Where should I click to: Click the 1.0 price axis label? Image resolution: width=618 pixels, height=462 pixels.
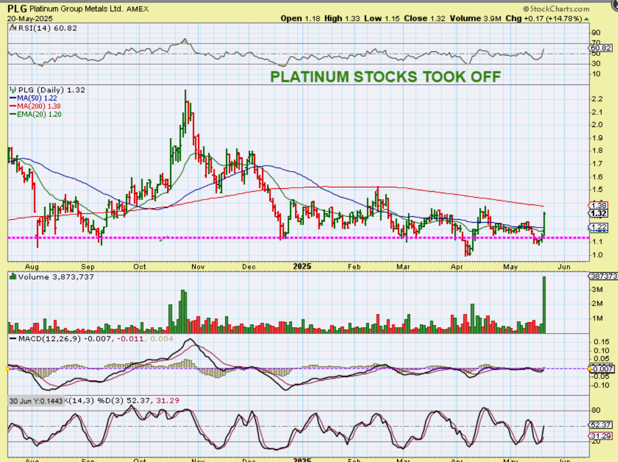click(x=597, y=255)
